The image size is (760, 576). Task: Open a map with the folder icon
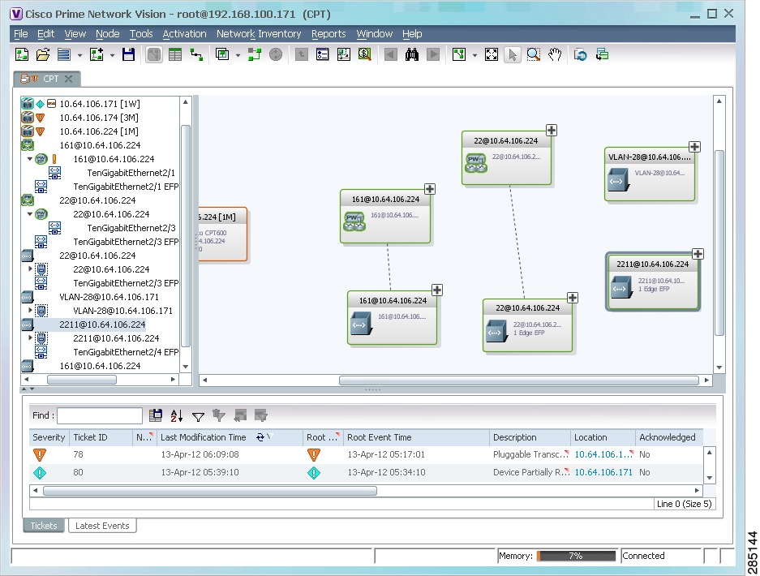point(43,54)
